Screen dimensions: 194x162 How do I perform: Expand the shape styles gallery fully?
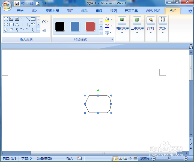[x=101, y=32]
